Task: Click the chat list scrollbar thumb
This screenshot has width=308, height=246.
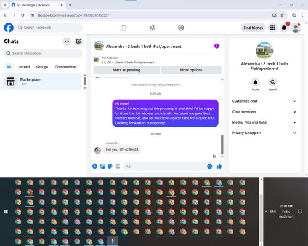Action: [84, 81]
